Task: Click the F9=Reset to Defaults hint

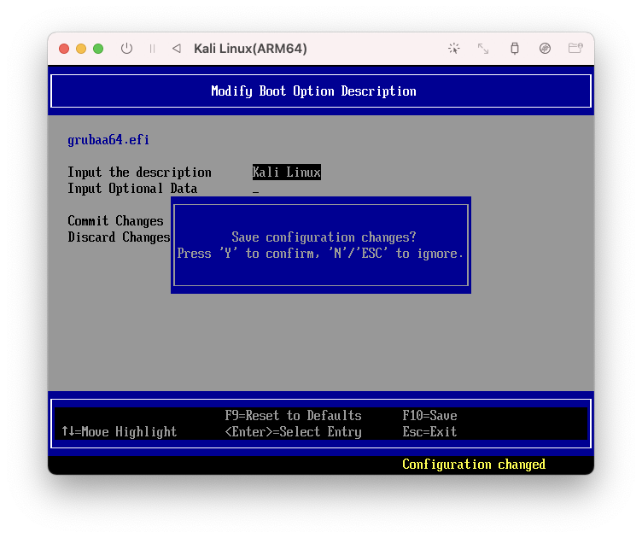Action: tap(293, 416)
